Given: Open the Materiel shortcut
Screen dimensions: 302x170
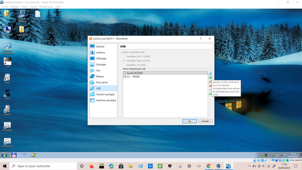Looking at the screenshot, I should click(8, 110).
